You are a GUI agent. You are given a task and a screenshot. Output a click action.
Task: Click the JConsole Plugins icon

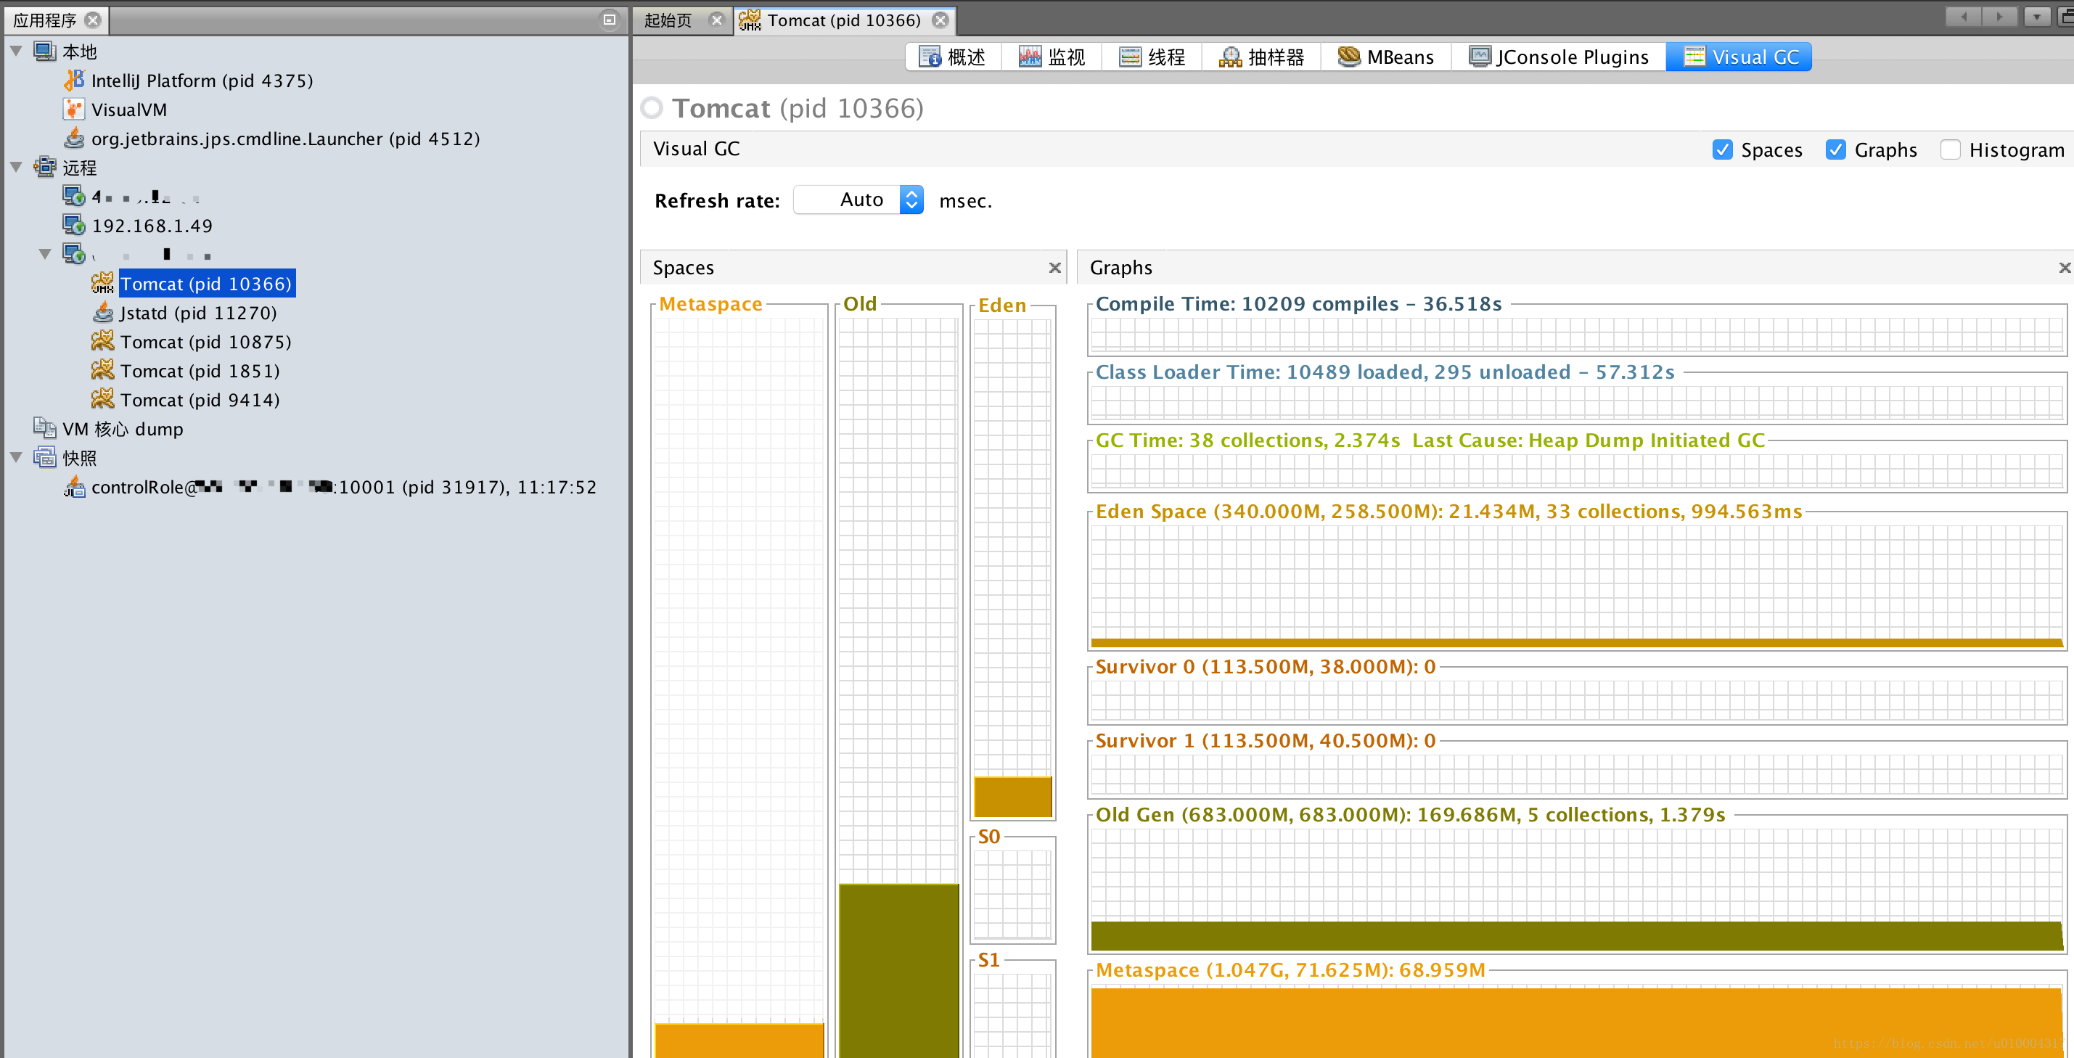pyautogui.click(x=1480, y=57)
